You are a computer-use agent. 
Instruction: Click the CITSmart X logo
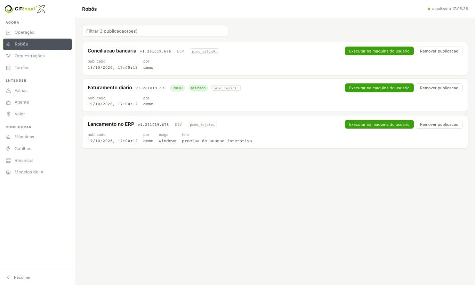tap(25, 9)
